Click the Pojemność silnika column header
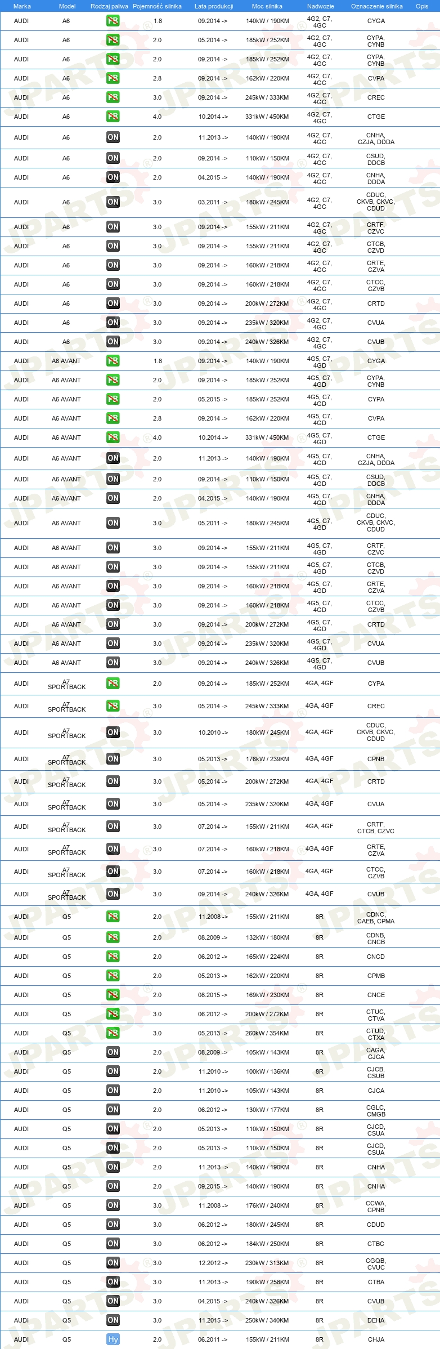440x1349 pixels. 157,6
